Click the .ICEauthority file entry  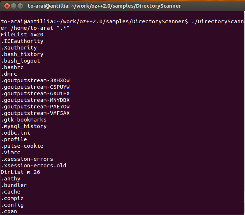22,41
